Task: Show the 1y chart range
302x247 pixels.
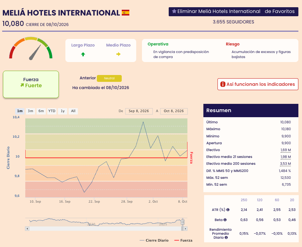Action: 62,111
